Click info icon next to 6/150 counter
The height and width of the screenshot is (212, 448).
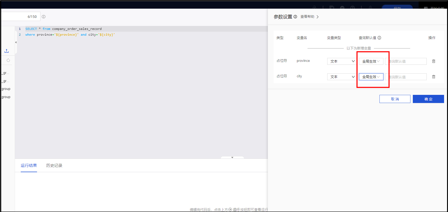[x=44, y=17]
